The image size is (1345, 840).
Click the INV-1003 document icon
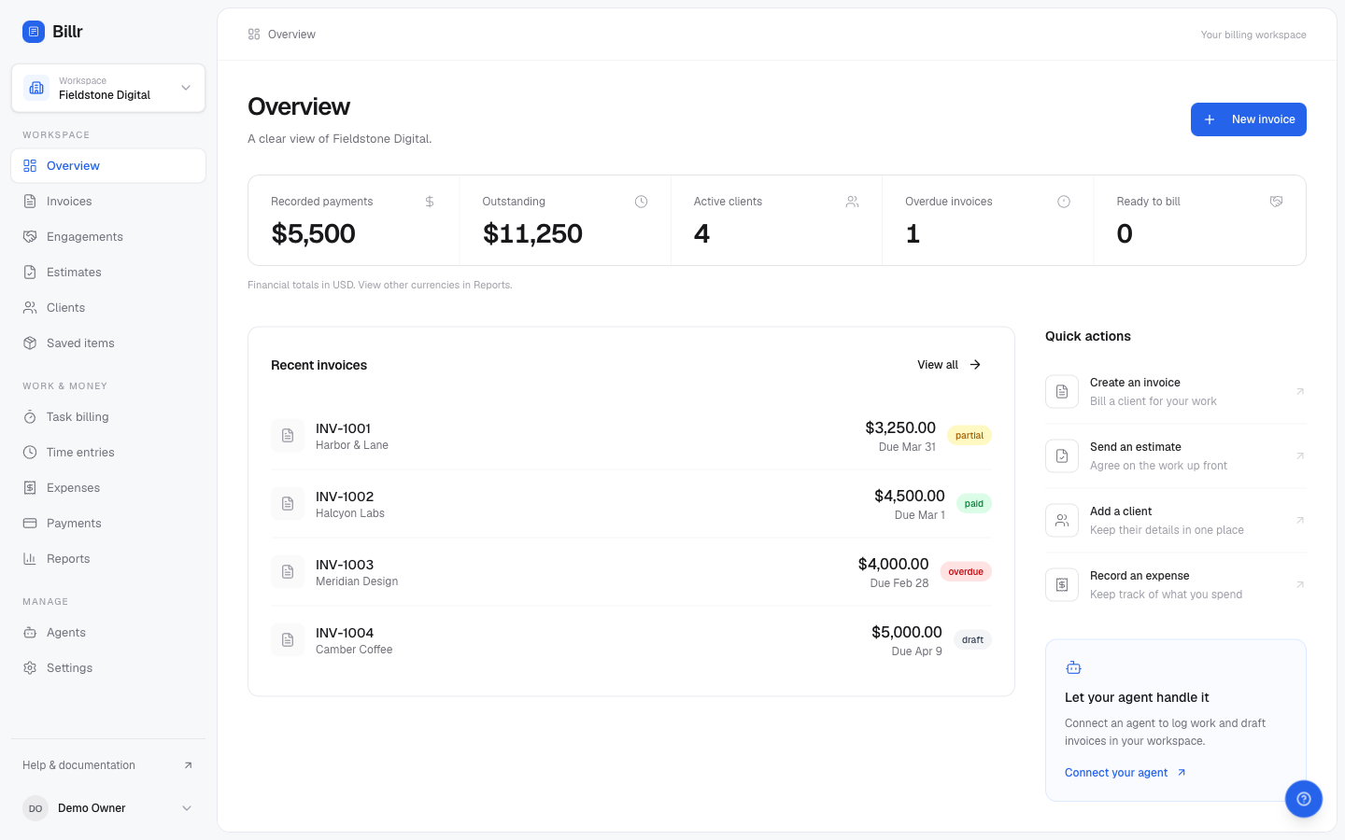click(288, 572)
